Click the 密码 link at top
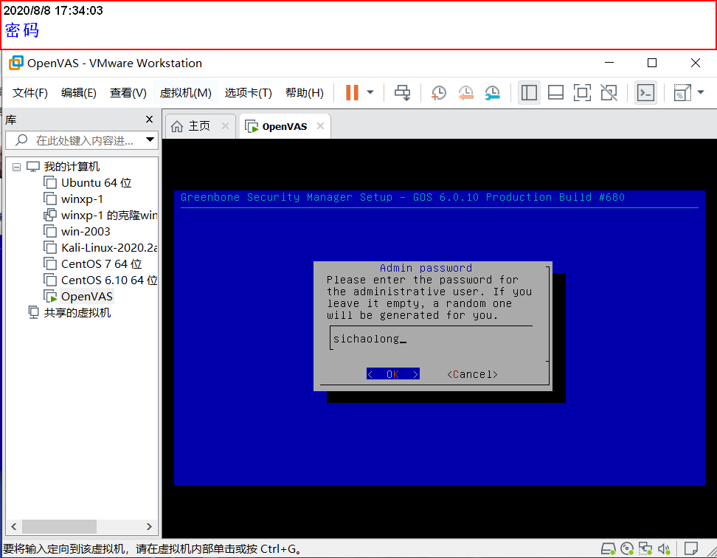 pyautogui.click(x=22, y=30)
